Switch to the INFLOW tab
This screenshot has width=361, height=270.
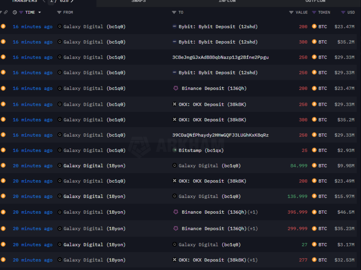coord(227,1)
